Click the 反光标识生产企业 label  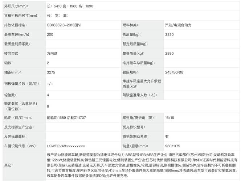(19, 127)
